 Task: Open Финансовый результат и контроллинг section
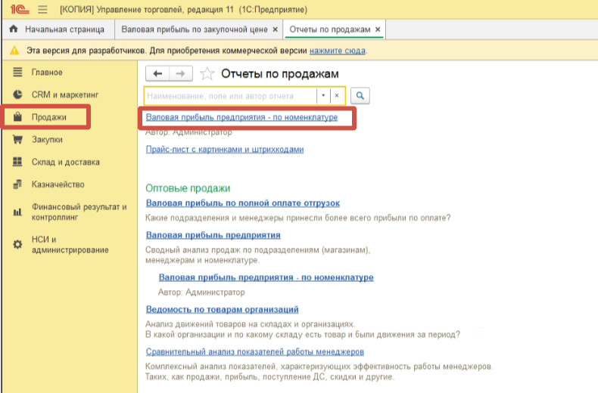pos(79,212)
